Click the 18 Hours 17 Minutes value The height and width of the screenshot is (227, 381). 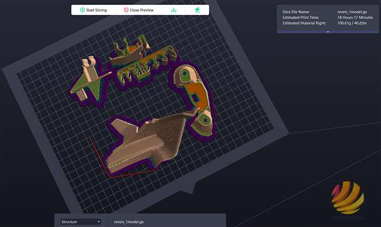click(x=355, y=17)
